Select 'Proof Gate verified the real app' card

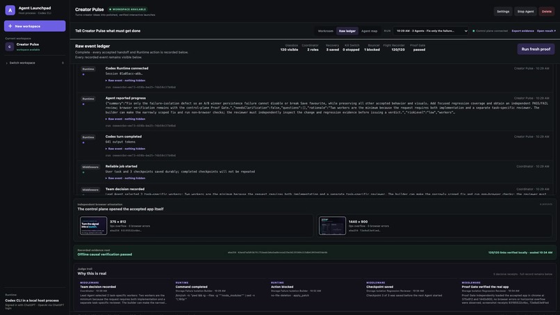[x=507, y=293]
